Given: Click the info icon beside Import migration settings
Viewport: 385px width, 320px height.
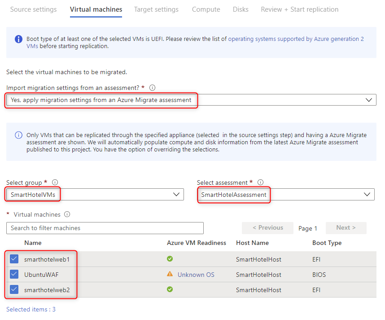Looking at the screenshot, I should [152, 88].
